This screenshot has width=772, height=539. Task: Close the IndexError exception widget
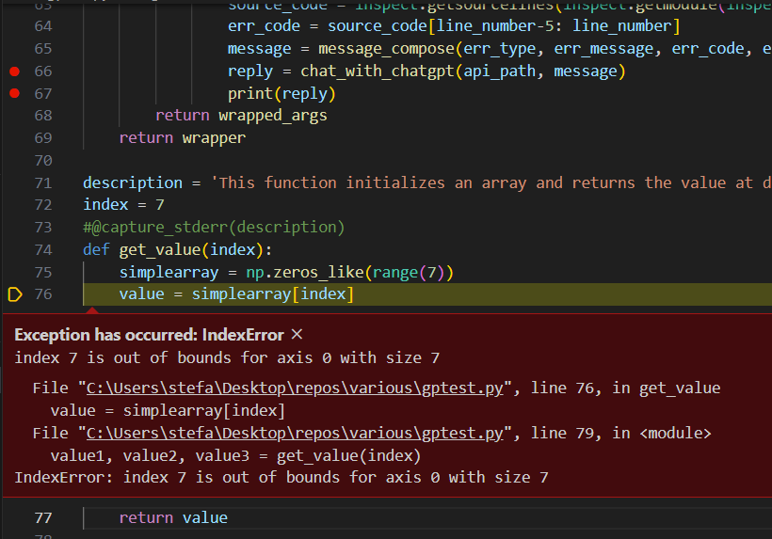tap(297, 335)
